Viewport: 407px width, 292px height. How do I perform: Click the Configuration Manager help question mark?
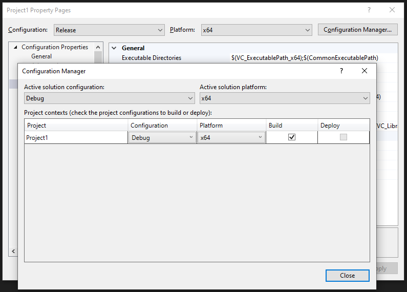point(341,71)
